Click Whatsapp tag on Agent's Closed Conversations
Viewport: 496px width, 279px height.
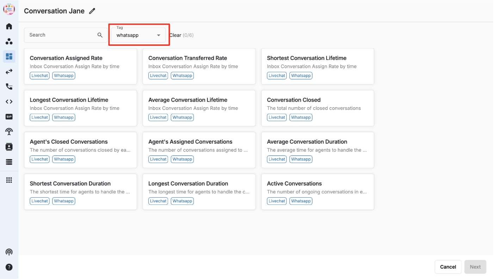click(64, 159)
